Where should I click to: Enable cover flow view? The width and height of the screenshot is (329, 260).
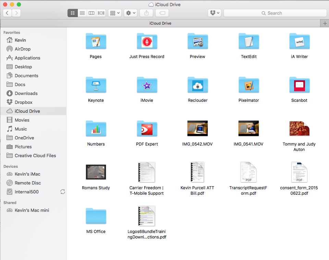(x=101, y=13)
